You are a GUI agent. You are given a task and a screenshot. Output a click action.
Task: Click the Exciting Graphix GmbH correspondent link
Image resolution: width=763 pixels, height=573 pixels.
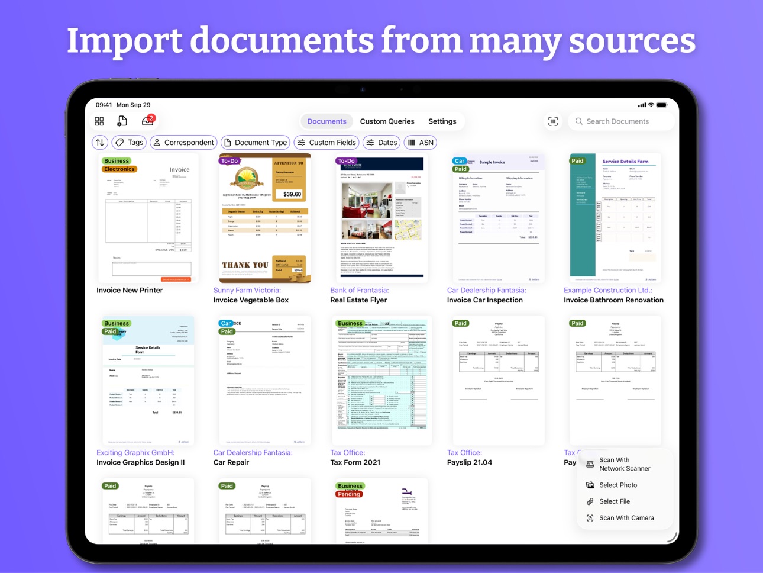(135, 453)
